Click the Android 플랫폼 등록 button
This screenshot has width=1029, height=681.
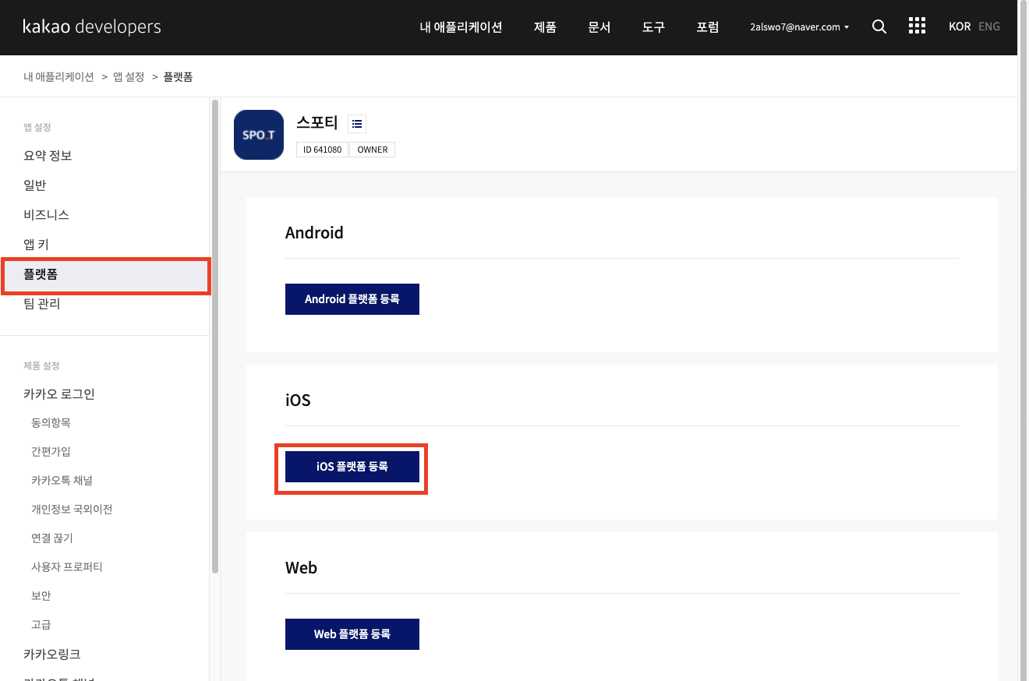click(352, 299)
